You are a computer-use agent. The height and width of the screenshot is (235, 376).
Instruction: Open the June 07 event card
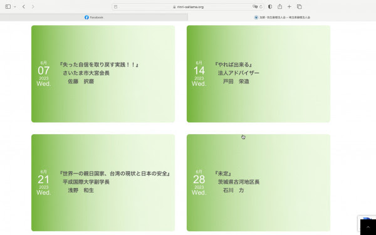point(103,74)
